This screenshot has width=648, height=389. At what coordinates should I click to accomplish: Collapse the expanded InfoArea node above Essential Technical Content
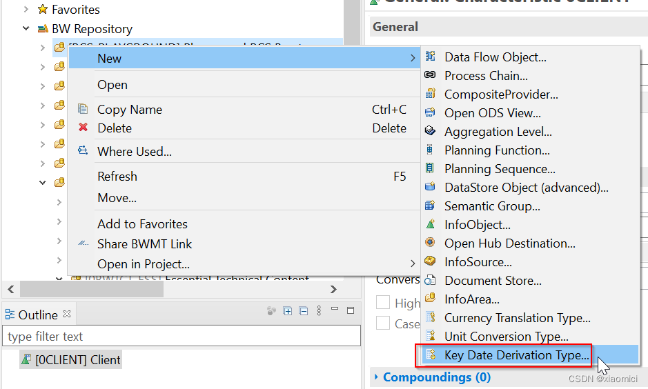point(43,182)
